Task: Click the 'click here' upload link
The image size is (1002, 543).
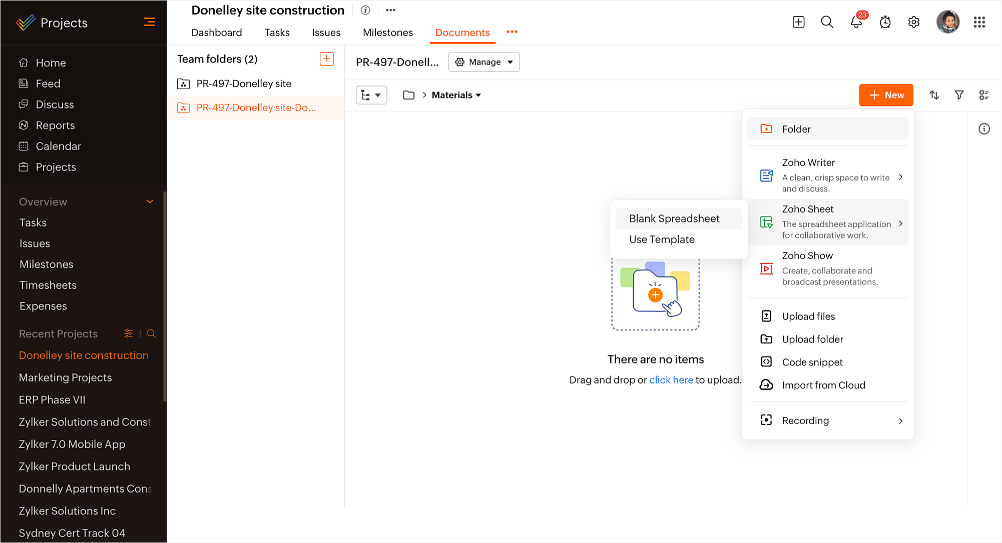Action: [x=671, y=380]
